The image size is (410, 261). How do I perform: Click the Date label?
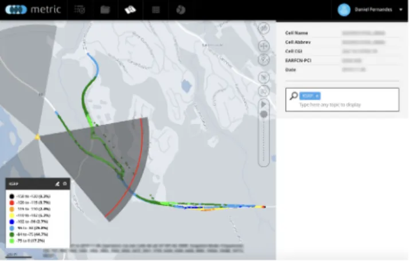[x=291, y=69]
